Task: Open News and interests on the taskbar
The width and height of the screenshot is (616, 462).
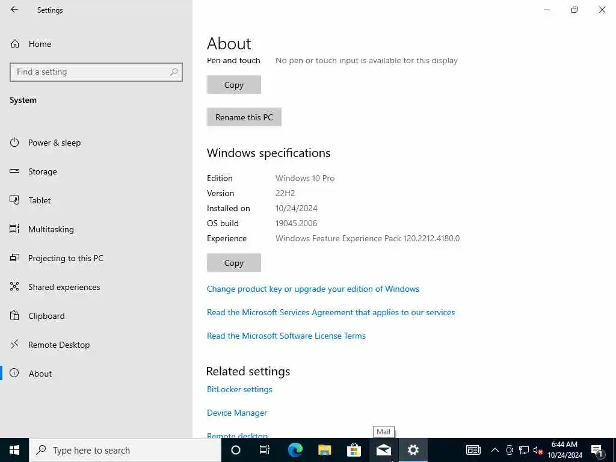Action: (x=473, y=450)
